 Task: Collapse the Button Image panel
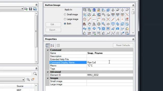(133, 5)
